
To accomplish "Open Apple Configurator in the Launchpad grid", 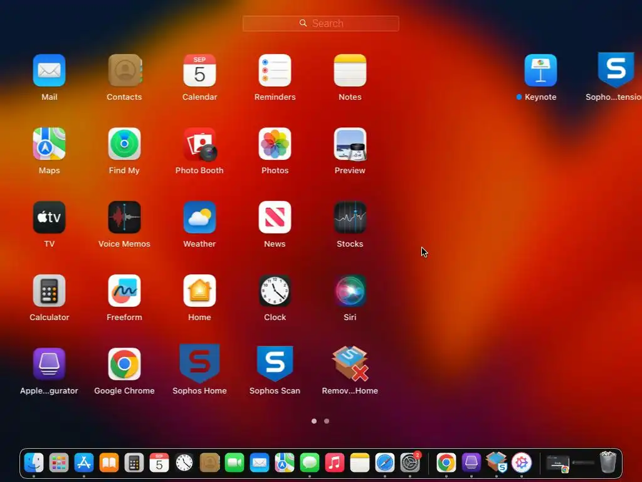I will point(49,364).
